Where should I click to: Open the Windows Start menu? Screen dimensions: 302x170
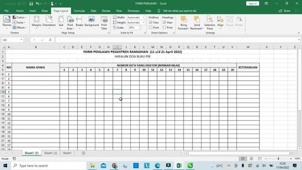[x=5, y=166]
